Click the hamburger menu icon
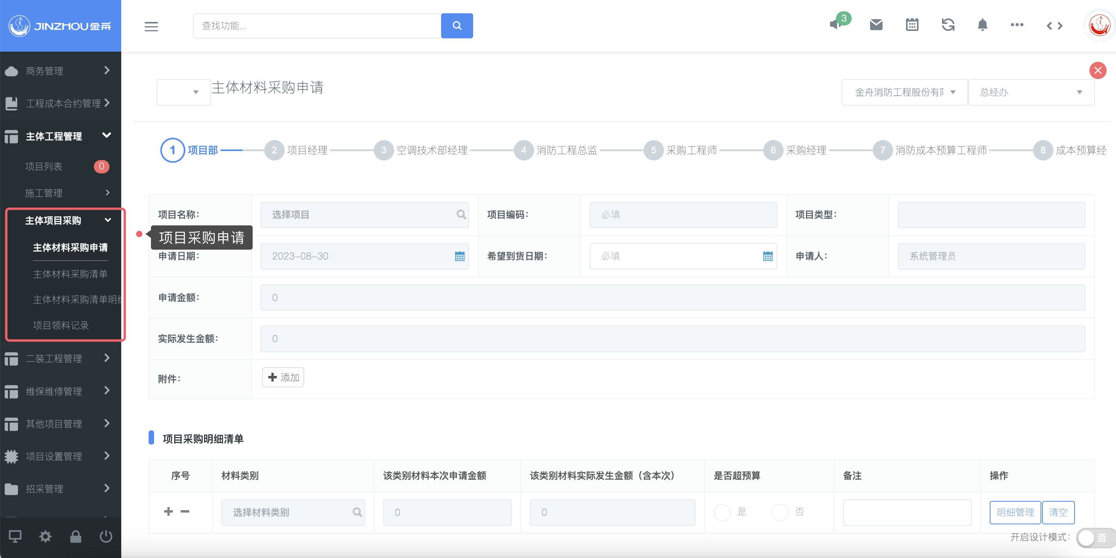The height and width of the screenshot is (558, 1116). [151, 26]
